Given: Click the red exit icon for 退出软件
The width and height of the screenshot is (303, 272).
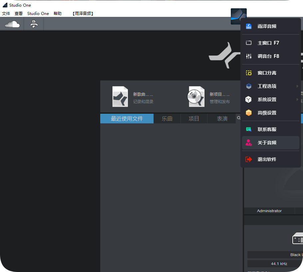Looking at the screenshot, I should coord(248,159).
